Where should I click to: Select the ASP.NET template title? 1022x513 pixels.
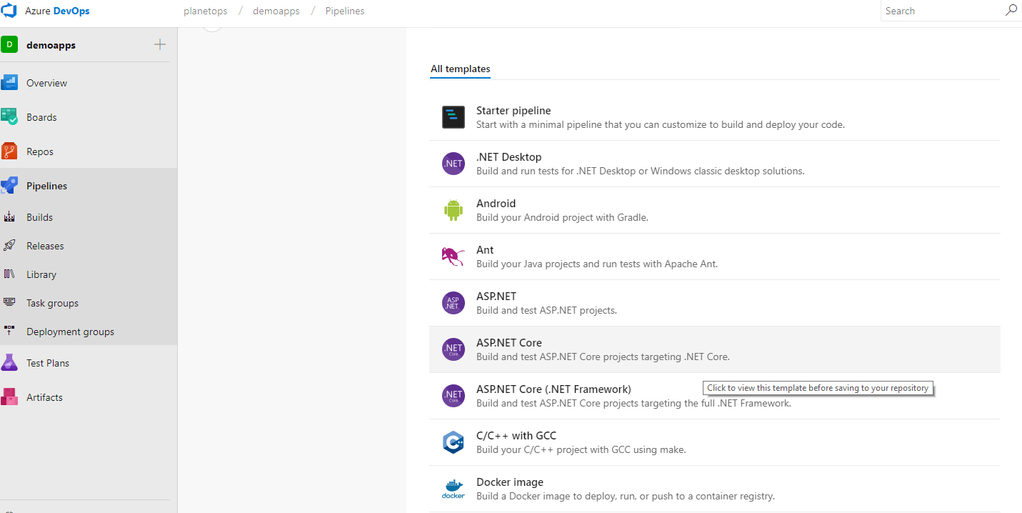point(496,297)
